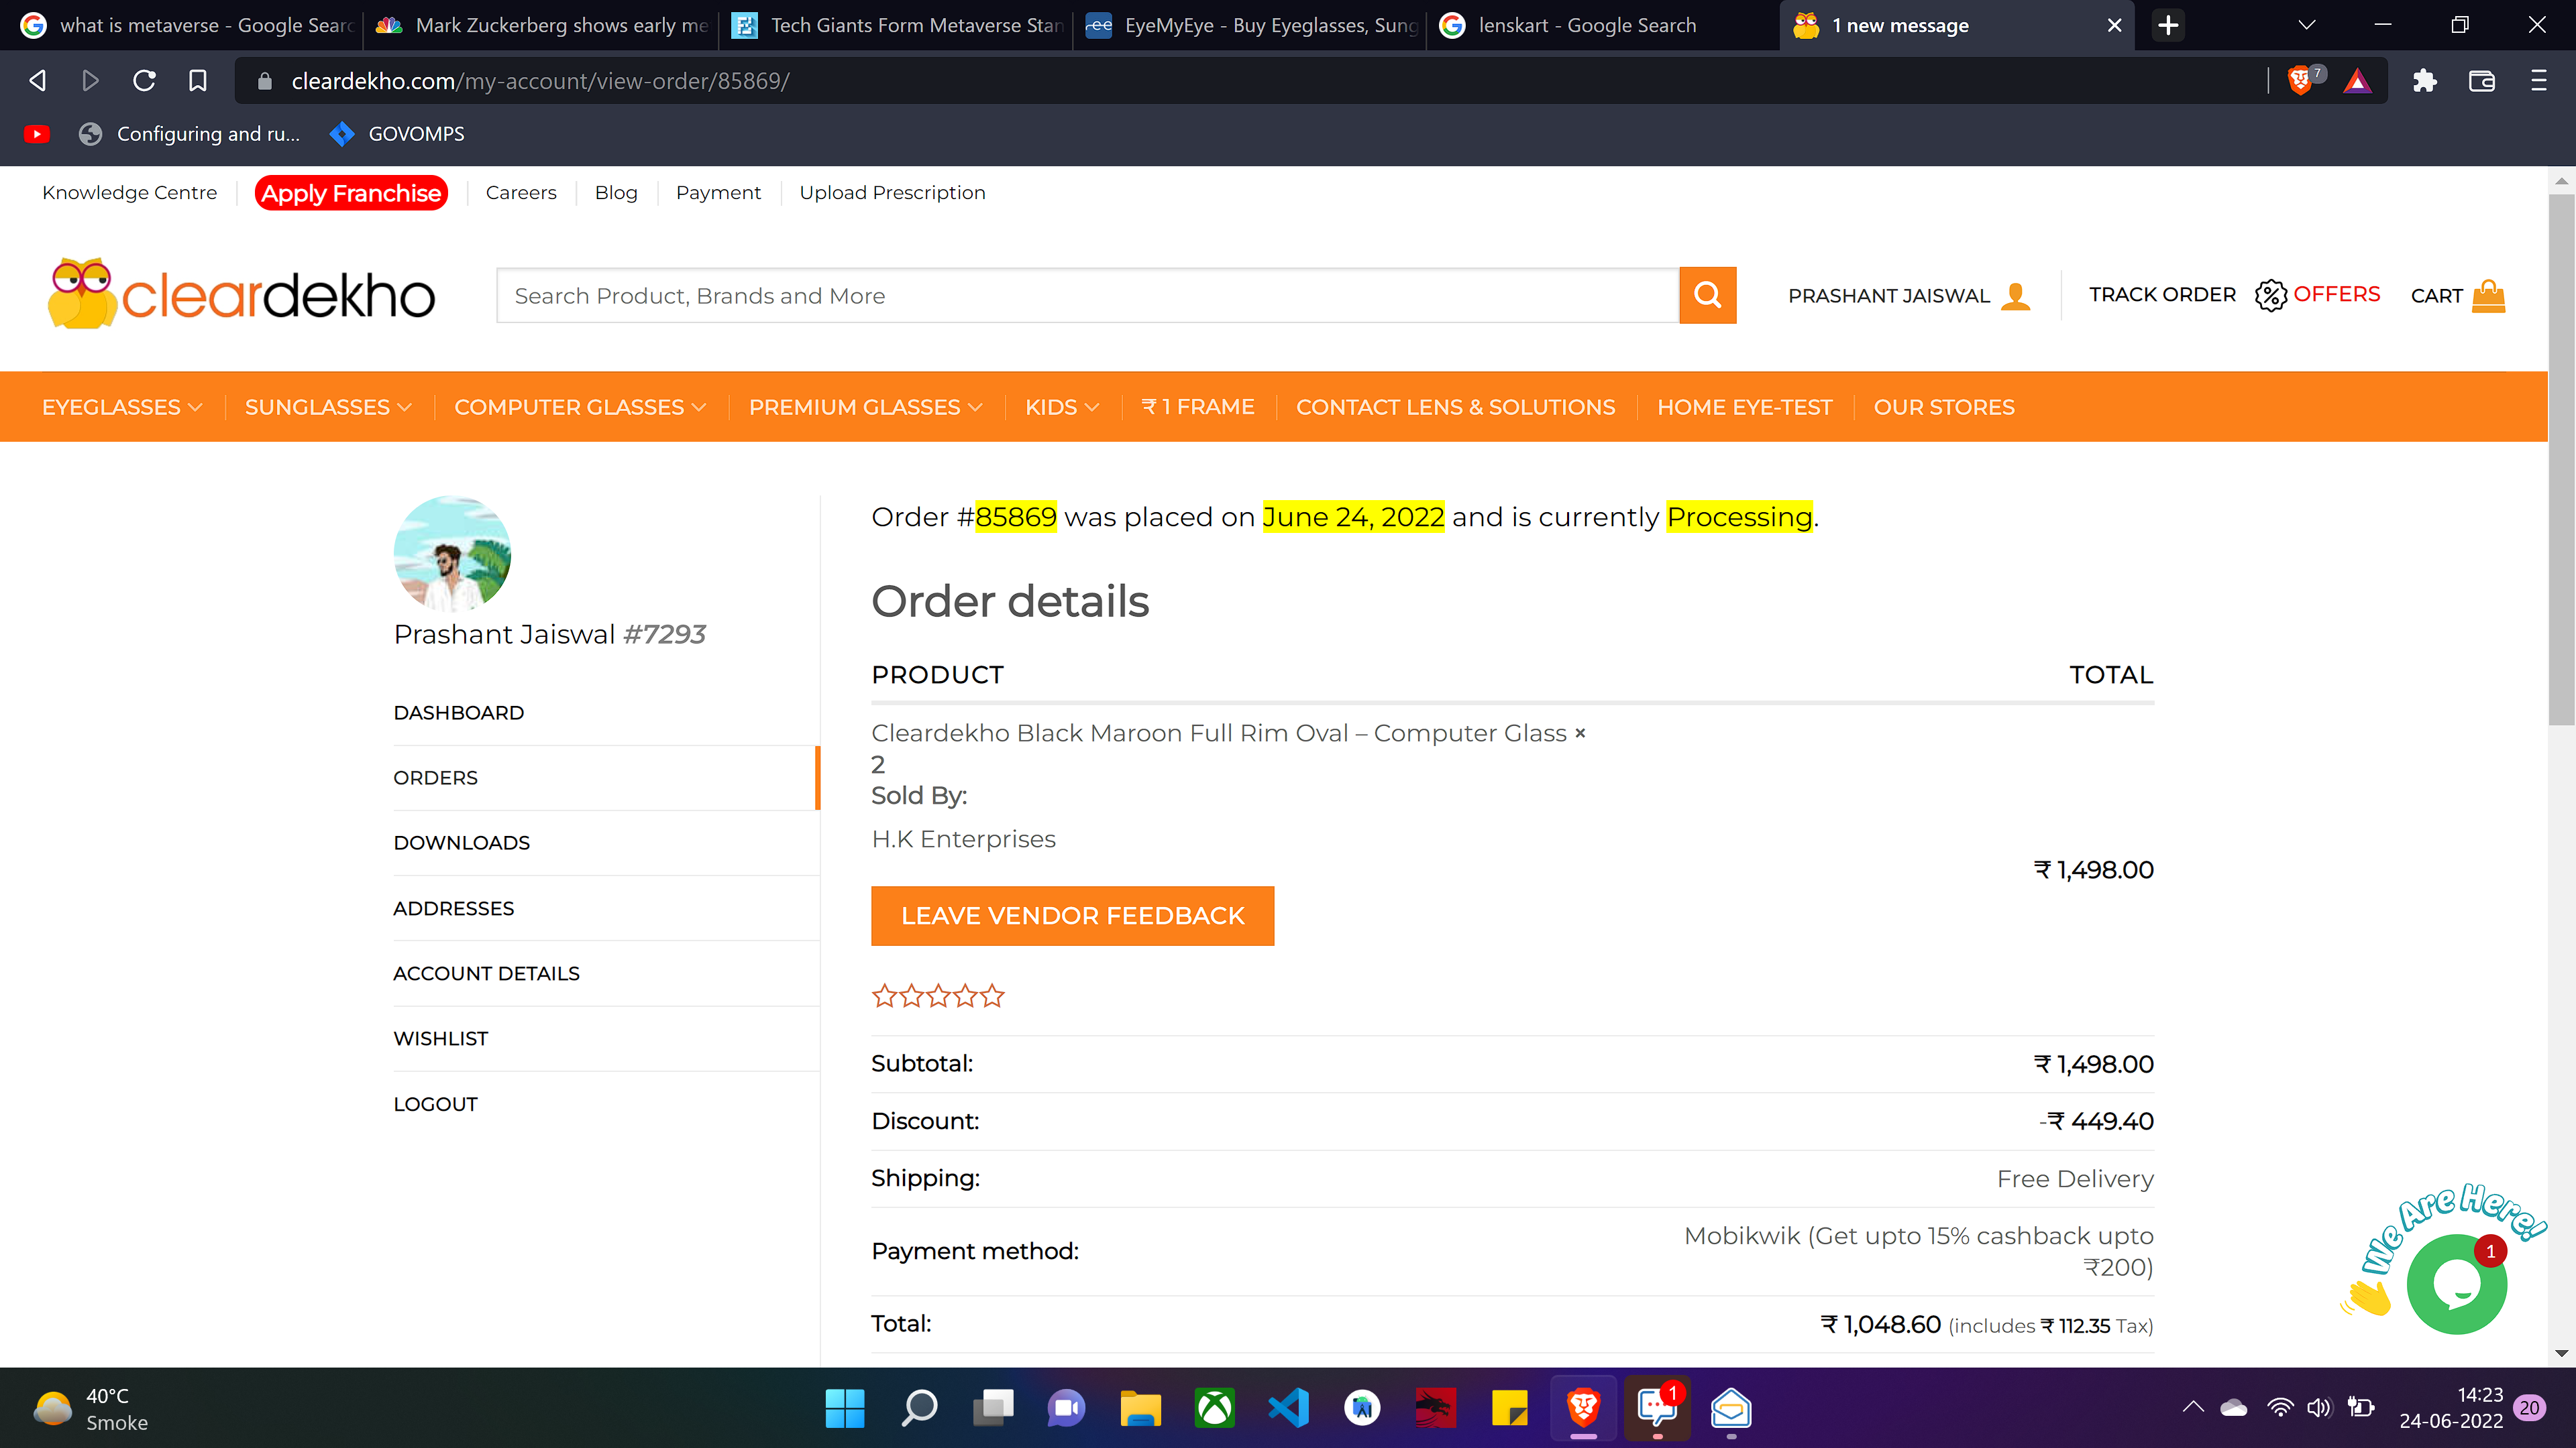Close the 1 new message tab
The height and width of the screenshot is (1448, 2576).
pyautogui.click(x=2114, y=25)
